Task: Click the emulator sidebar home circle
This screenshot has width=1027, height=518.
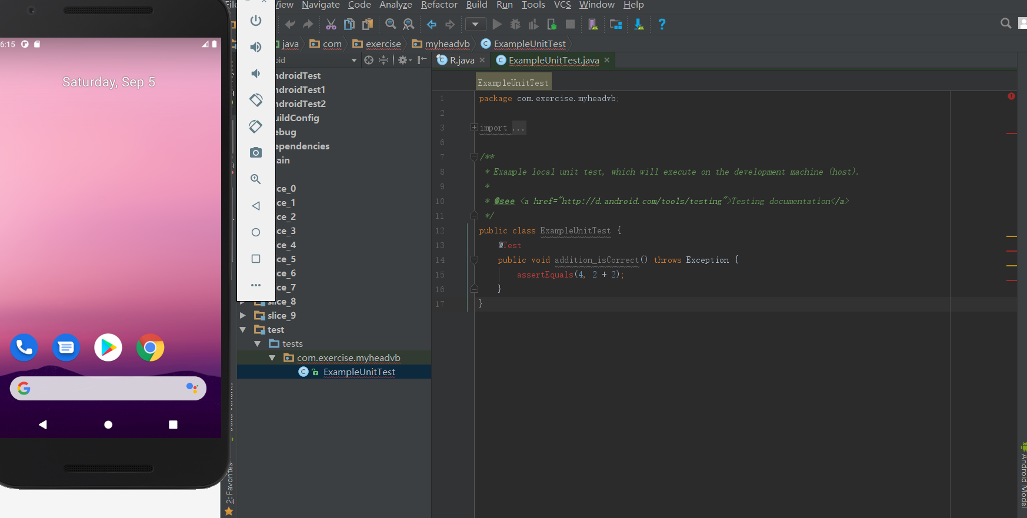Action: tap(255, 232)
